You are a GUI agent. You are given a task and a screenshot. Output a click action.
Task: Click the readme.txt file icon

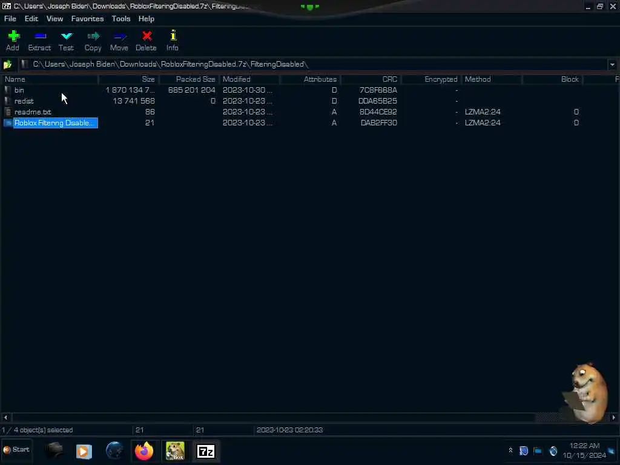point(7,112)
